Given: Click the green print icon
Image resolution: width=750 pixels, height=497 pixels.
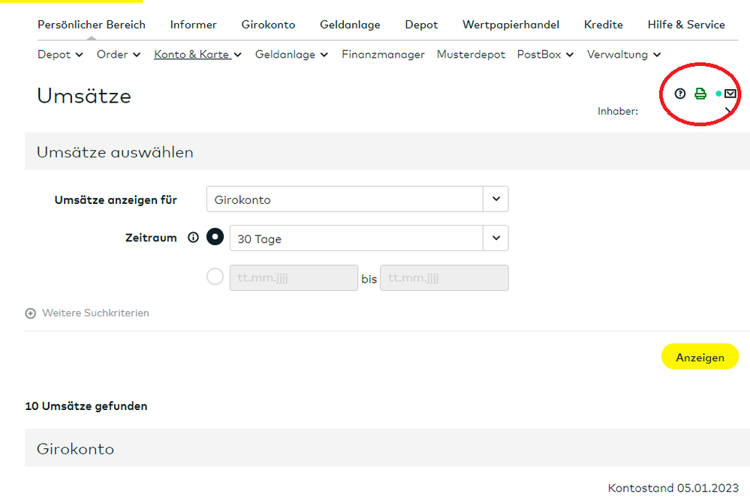Looking at the screenshot, I should click(700, 94).
